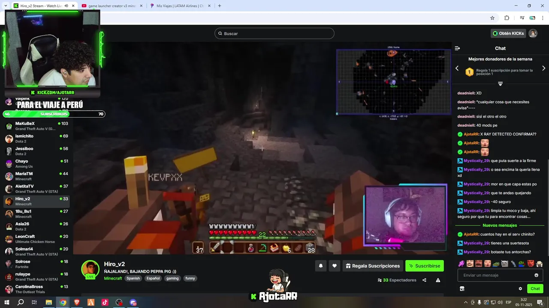Open Discord from the taskbar
549x308 pixels.
[x=133, y=302]
